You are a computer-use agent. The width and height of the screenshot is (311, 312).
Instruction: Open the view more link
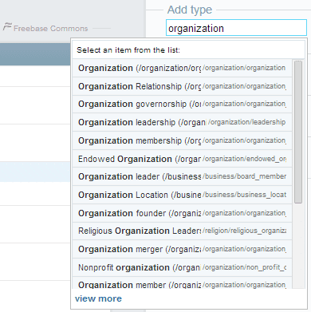click(x=98, y=298)
